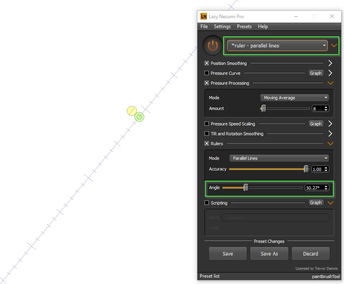
Task: Click the Amount slider handle
Action: (264, 108)
